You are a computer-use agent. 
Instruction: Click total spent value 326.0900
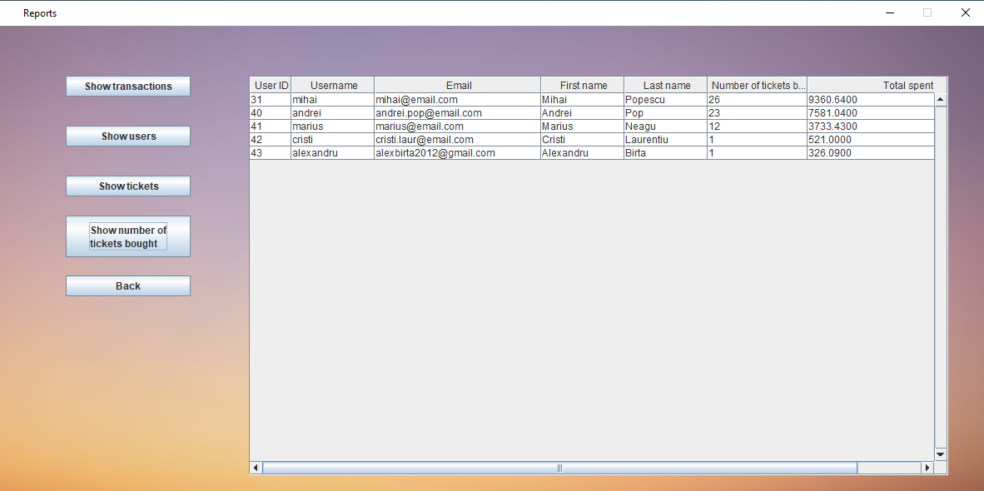(x=871, y=152)
